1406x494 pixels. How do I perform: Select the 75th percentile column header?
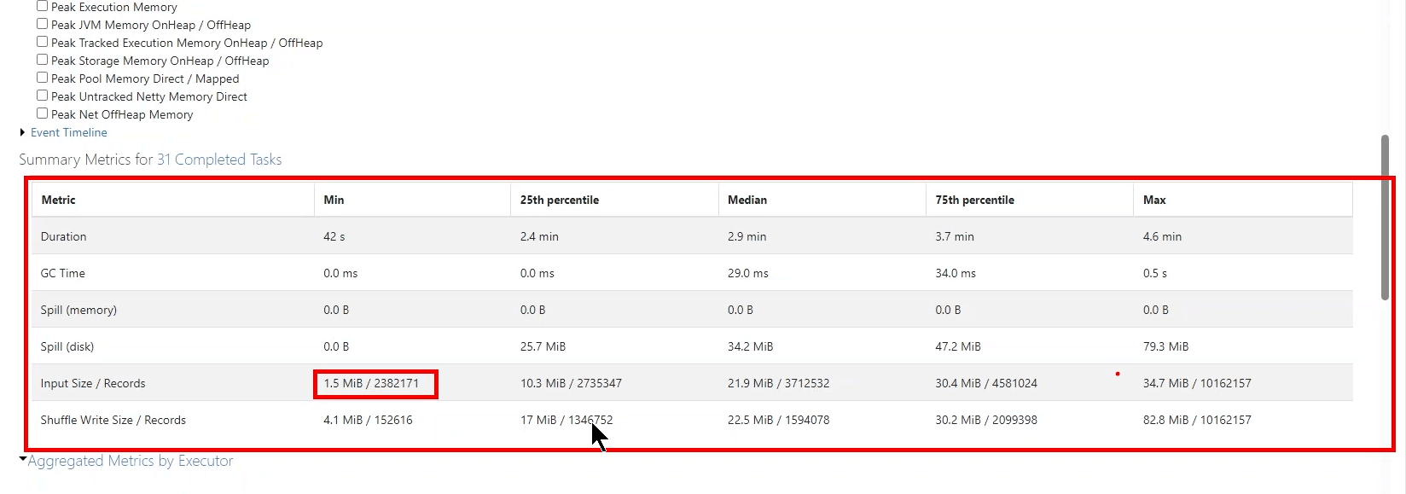pos(974,200)
